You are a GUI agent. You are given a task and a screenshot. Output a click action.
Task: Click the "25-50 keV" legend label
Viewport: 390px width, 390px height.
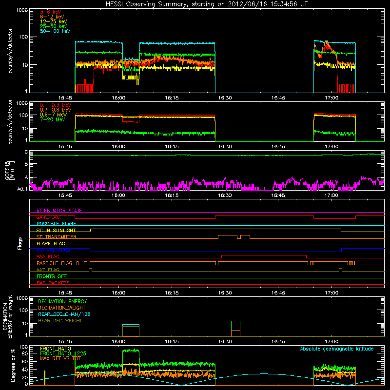click(x=54, y=26)
